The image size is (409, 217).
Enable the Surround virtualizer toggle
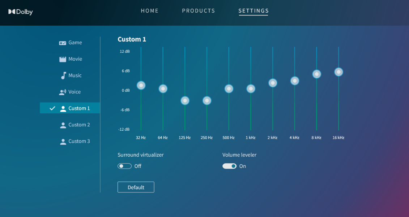click(x=124, y=166)
